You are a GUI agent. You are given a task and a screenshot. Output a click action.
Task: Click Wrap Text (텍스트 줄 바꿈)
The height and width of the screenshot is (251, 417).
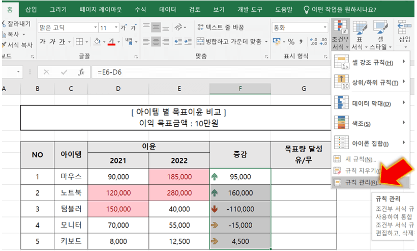pyautogui.click(x=221, y=27)
